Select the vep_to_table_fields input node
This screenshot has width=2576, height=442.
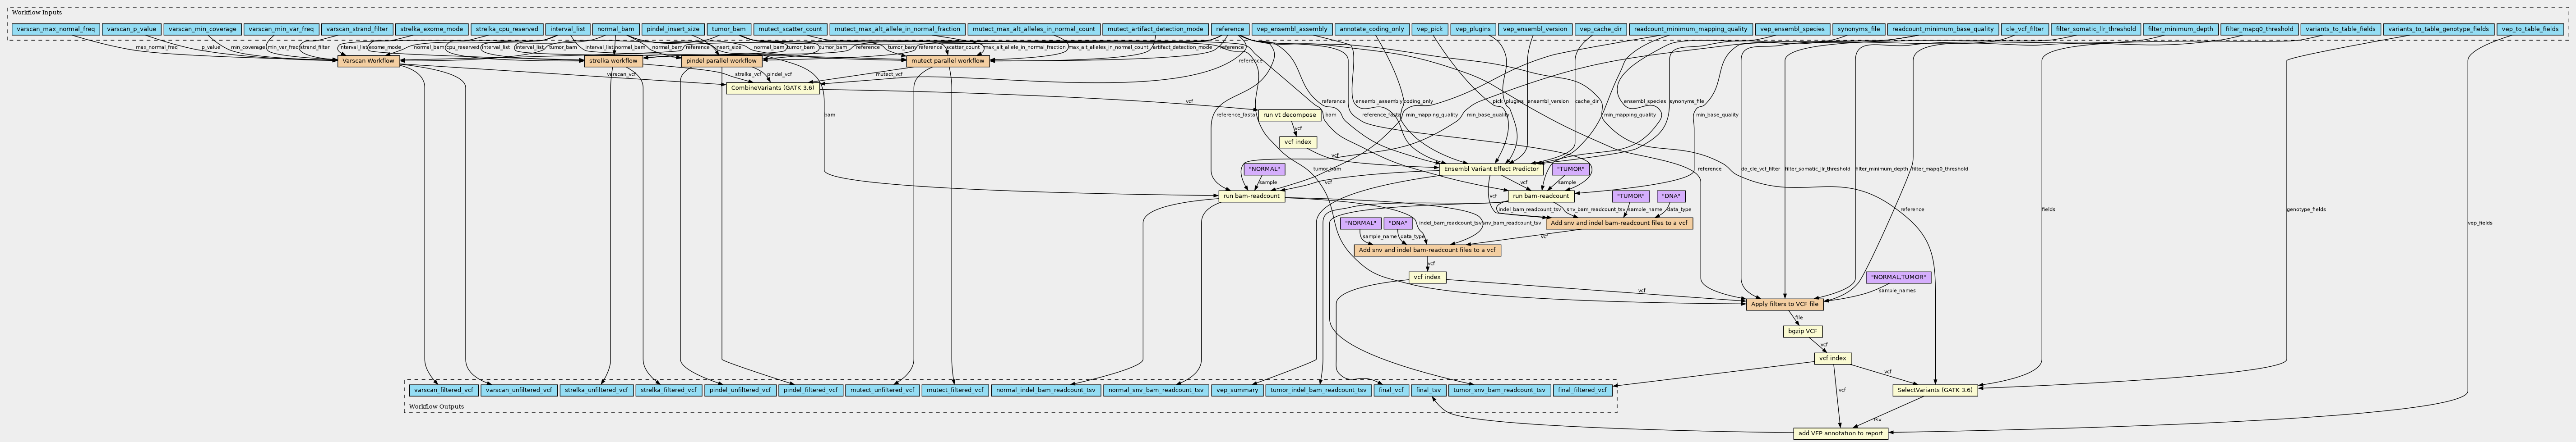(2530, 30)
